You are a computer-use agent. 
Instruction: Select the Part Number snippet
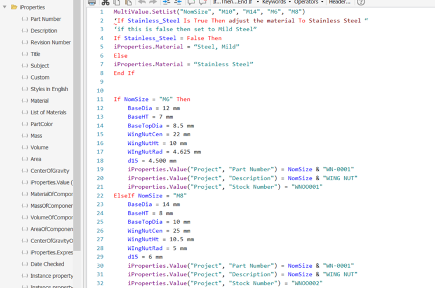tap(46, 19)
